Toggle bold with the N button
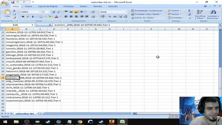Viewport: 222px width, 125px height. (x=23, y=17)
